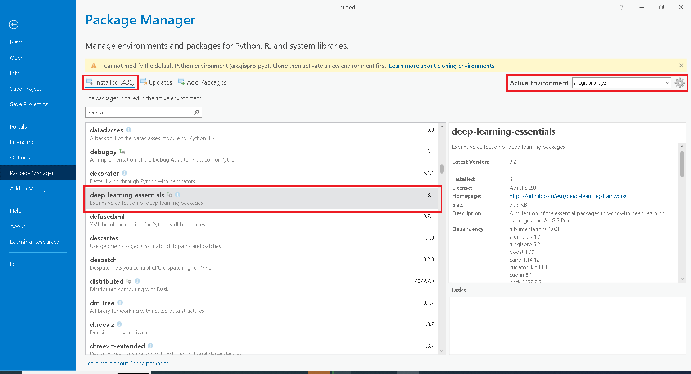Open the Add Packages tab

pyautogui.click(x=202, y=82)
